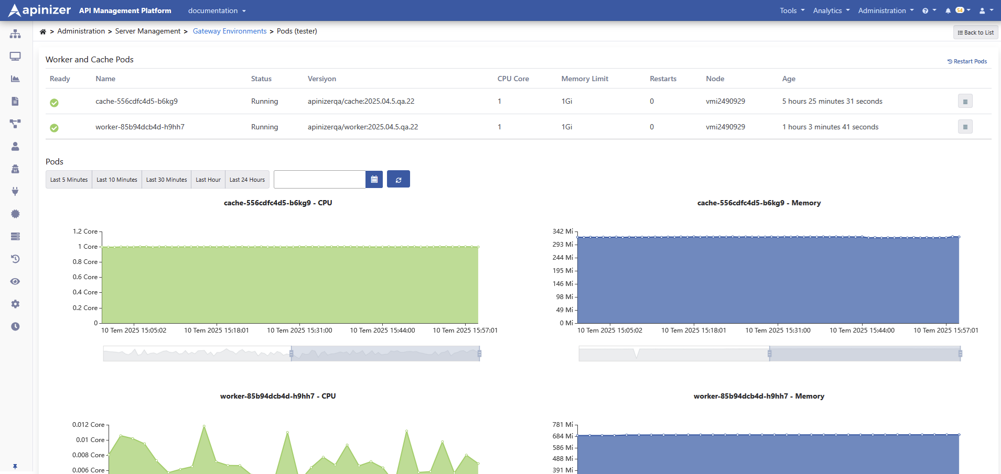The image size is (1001, 474).
Task: Open the Analytics menu
Action: pyautogui.click(x=831, y=10)
